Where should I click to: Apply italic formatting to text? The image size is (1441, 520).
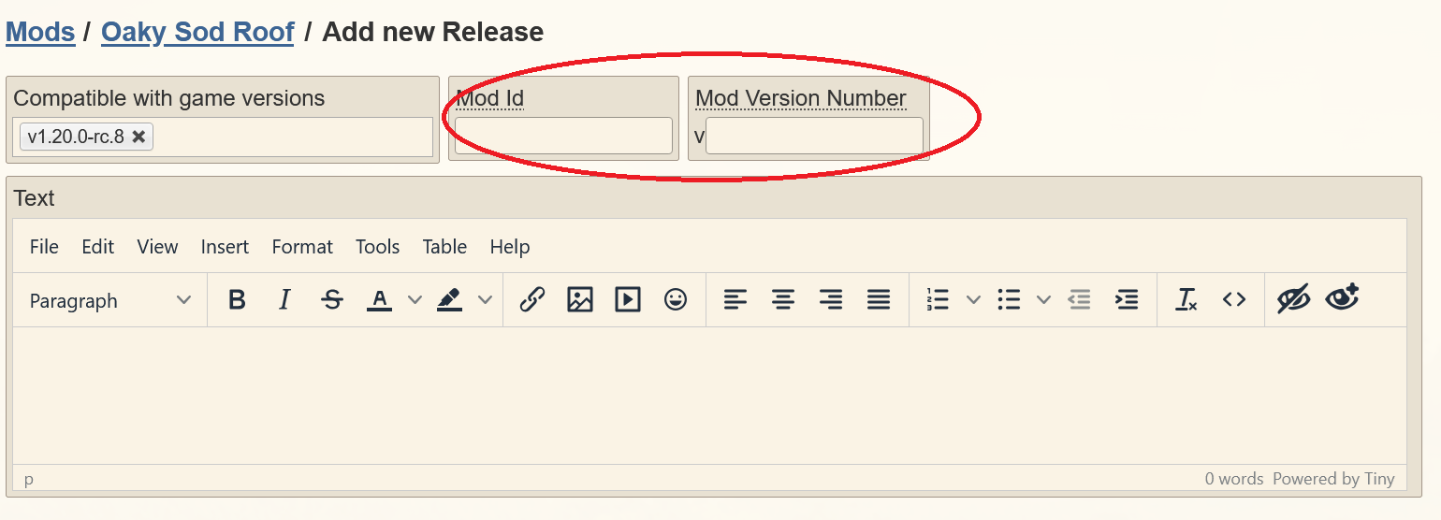(284, 300)
